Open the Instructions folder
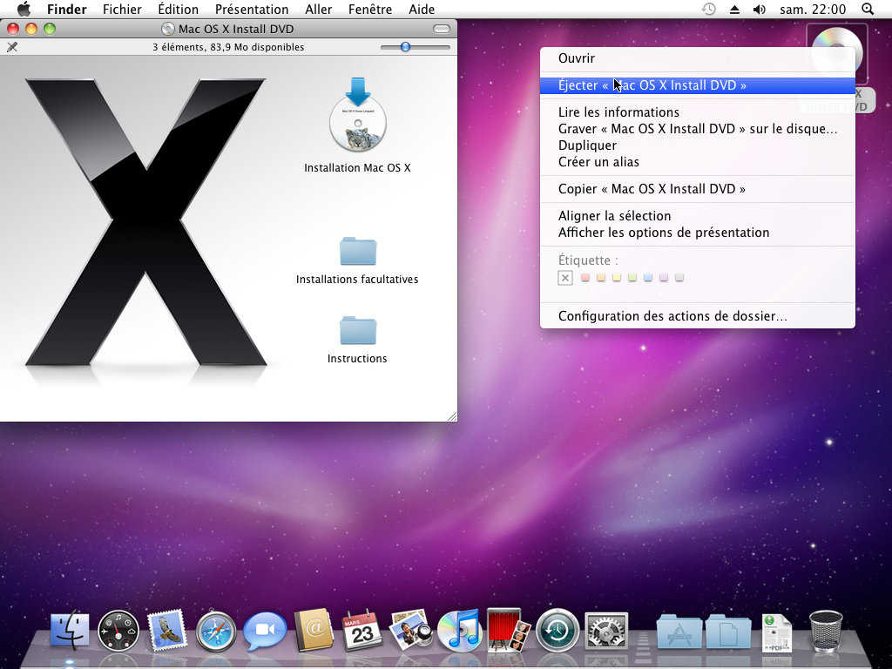This screenshot has width=892, height=669. (358, 331)
